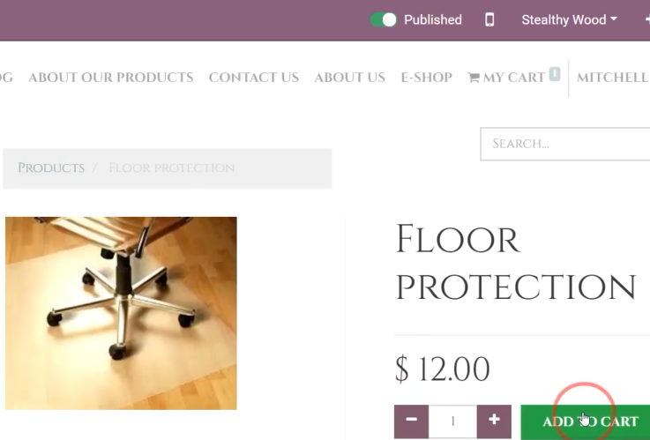650x440 pixels.
Task: Add the product to cart
Action: [586, 421]
